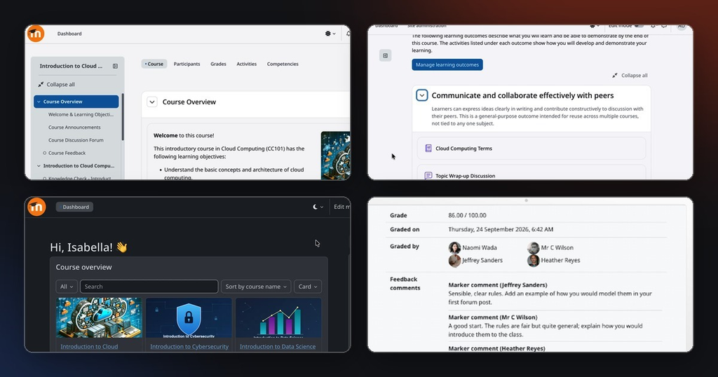
Task: Select Course Discussion Forum in the course index
Action: pyautogui.click(x=76, y=140)
